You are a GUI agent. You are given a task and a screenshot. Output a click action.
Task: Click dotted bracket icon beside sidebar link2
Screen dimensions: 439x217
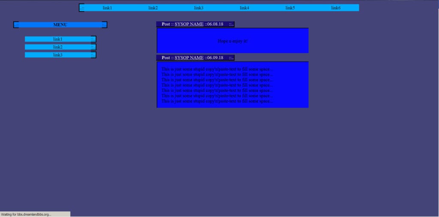point(93,47)
